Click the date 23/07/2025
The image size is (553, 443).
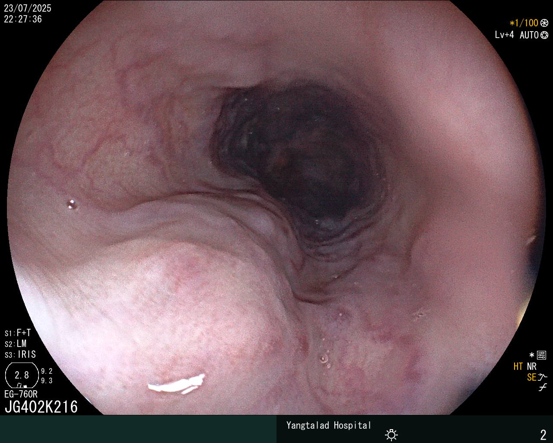coord(28,9)
